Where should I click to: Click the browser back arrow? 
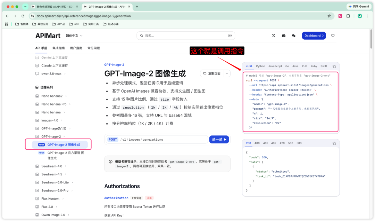(x=7, y=16)
